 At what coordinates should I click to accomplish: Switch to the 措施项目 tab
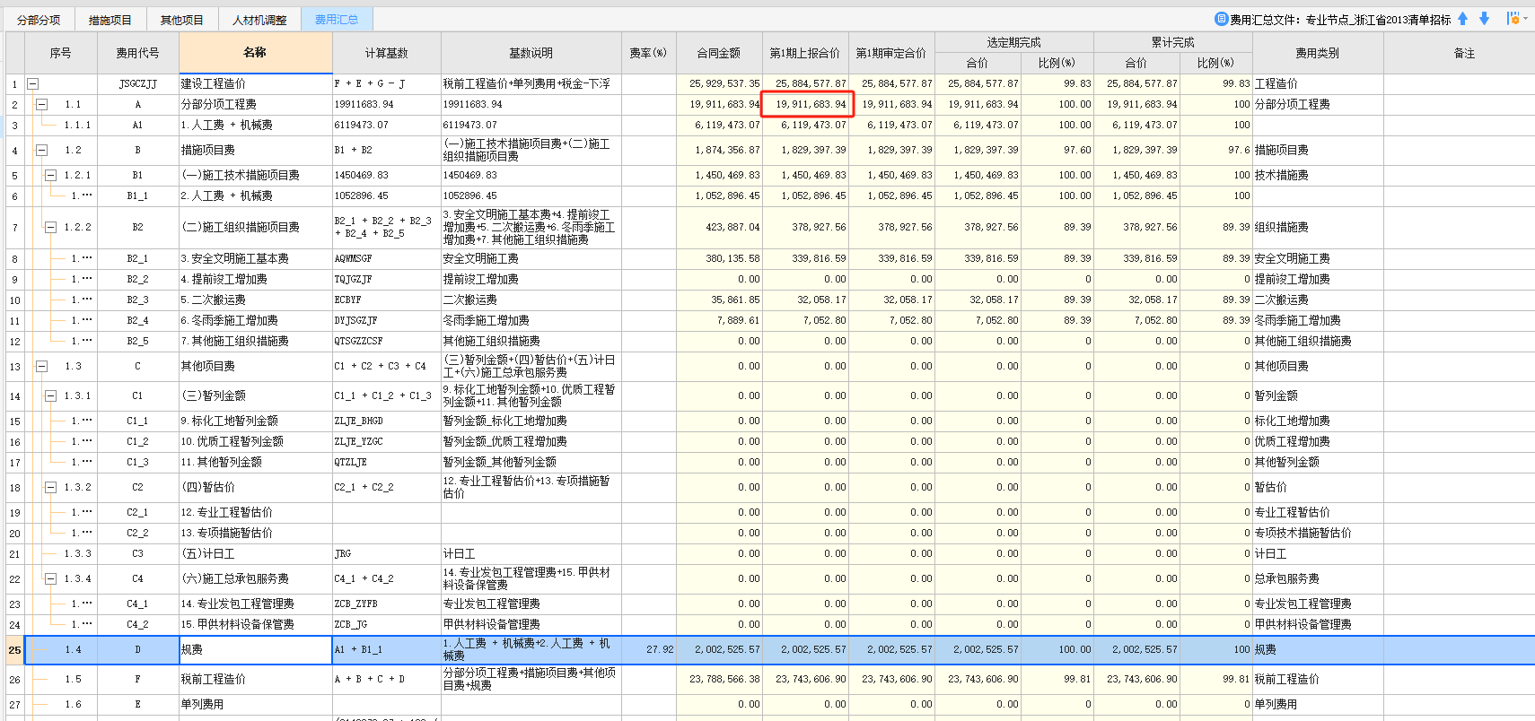(110, 20)
